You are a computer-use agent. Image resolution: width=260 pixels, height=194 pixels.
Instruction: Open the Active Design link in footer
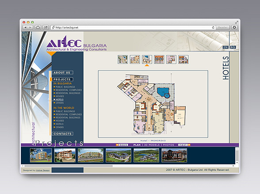coord(43,170)
